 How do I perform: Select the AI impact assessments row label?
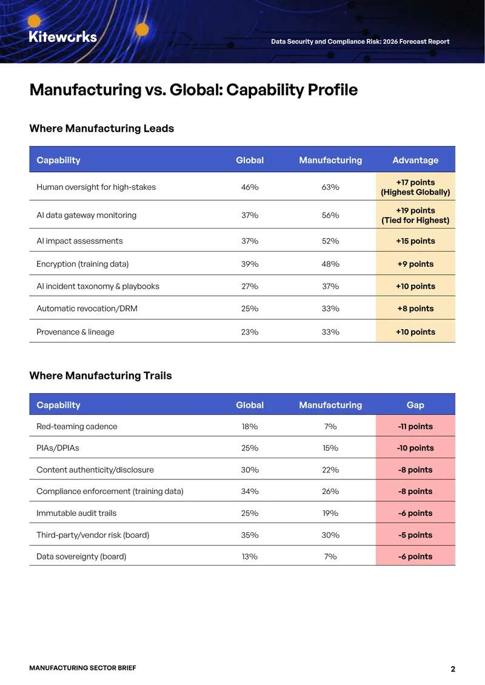pos(79,241)
